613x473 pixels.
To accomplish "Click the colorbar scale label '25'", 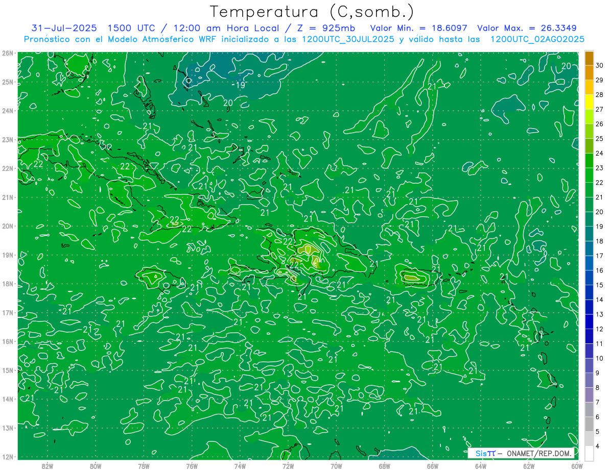I will click(599, 139).
